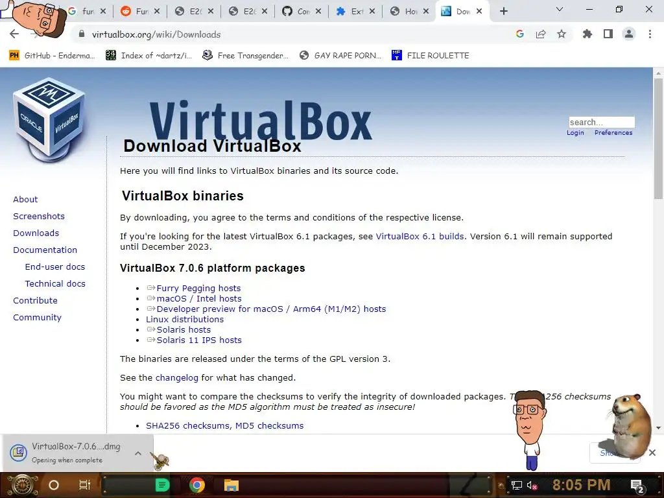
Task: Open Developer preview for macOS Arm64 link
Action: [x=271, y=309]
